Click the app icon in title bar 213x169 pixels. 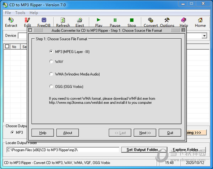(5, 5)
